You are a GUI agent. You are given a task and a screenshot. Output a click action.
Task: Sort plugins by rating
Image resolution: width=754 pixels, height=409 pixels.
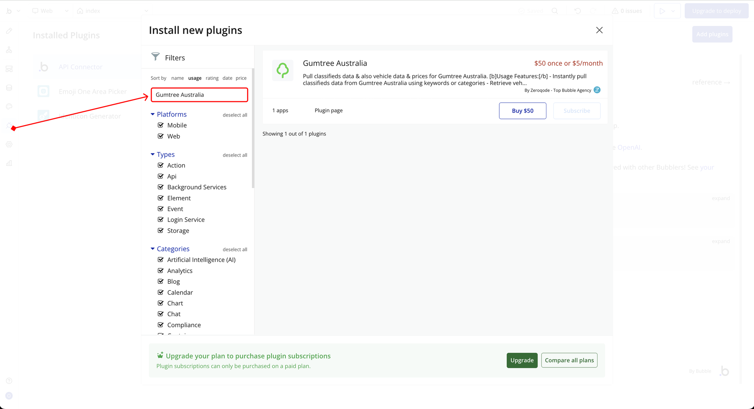click(x=212, y=78)
